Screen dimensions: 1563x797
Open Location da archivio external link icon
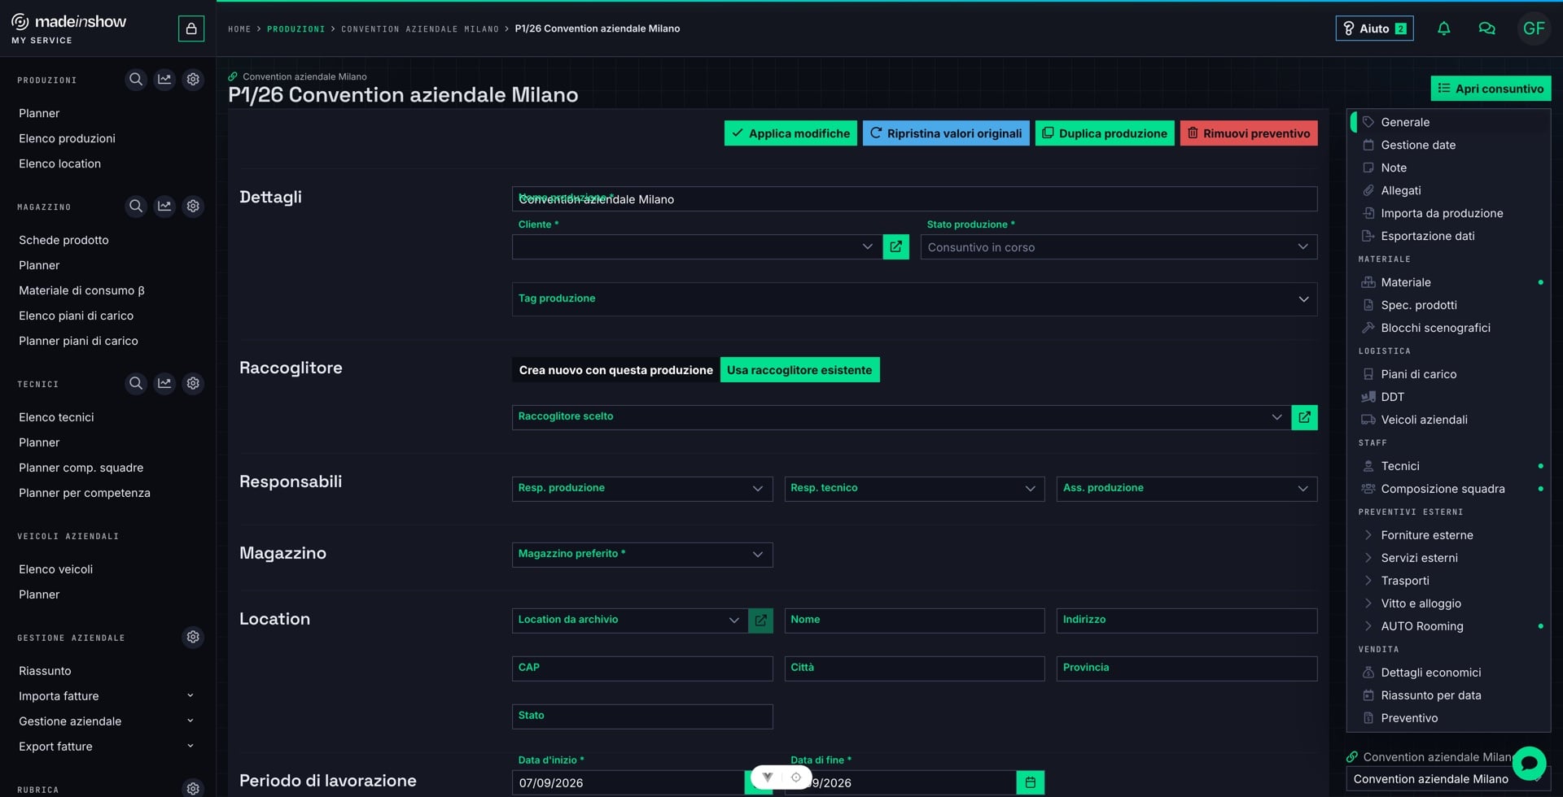(x=760, y=621)
